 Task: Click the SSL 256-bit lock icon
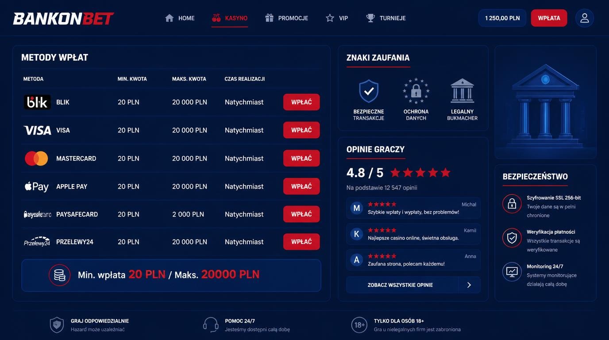(x=512, y=204)
